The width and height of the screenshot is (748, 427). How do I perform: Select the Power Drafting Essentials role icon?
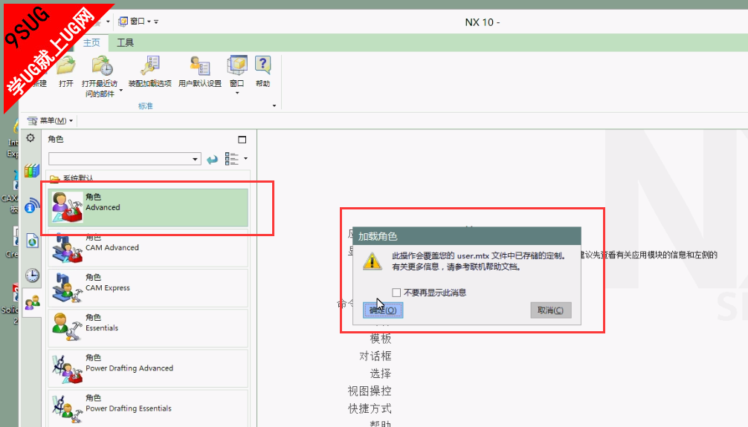pyautogui.click(x=67, y=408)
